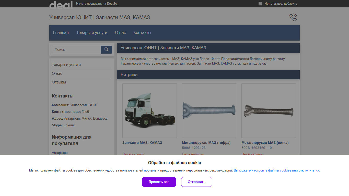This screenshot has width=349, height=196.
Task: Accept all cookies with Принять все
Action: [x=159, y=182]
